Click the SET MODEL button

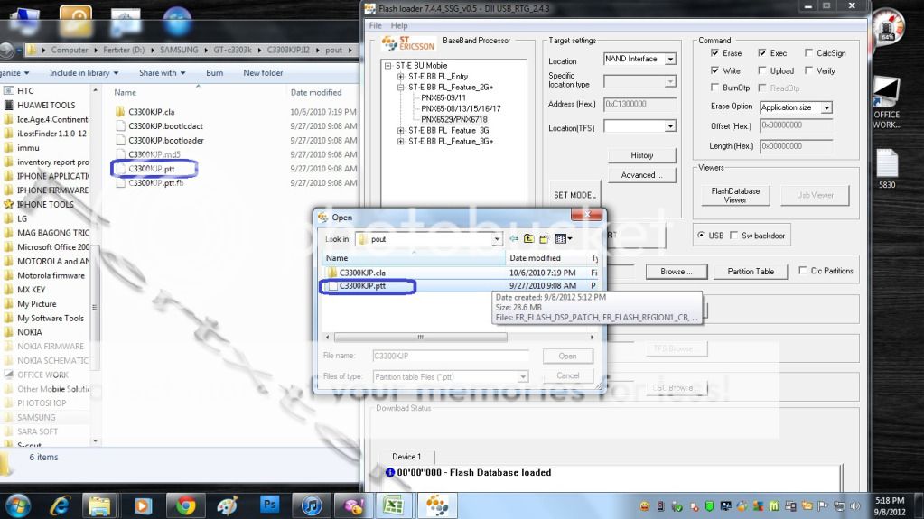click(574, 195)
